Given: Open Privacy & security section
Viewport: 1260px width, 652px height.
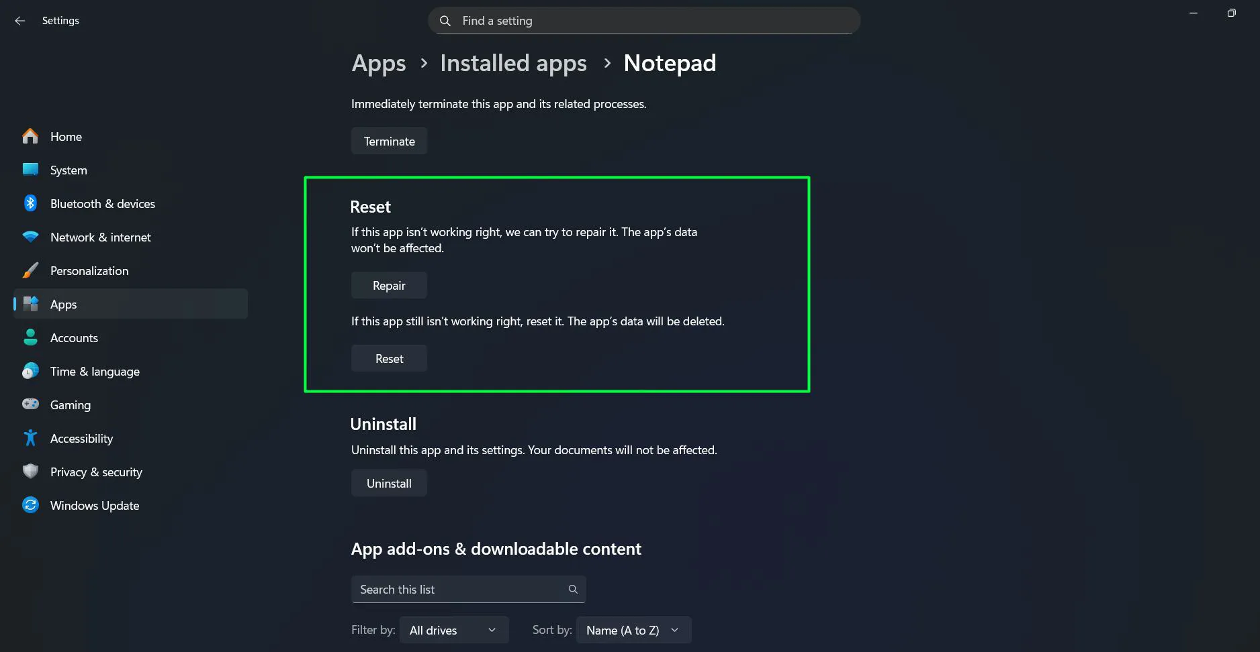Looking at the screenshot, I should [96, 472].
